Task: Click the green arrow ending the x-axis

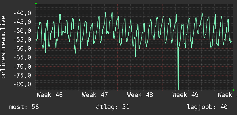Action: click(x=234, y=90)
